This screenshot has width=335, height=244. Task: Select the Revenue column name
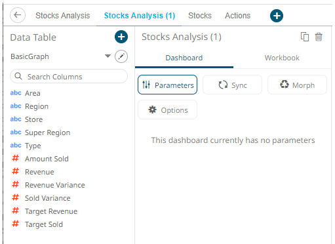pyautogui.click(x=39, y=172)
